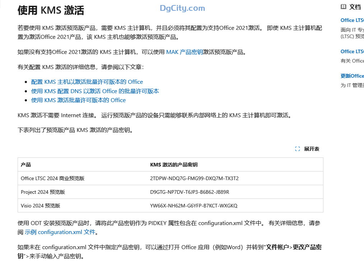364x261 pixels.
Task: Open 配置 KMS 主机以激活批量许可版本的 Office link
Action: 87,82
